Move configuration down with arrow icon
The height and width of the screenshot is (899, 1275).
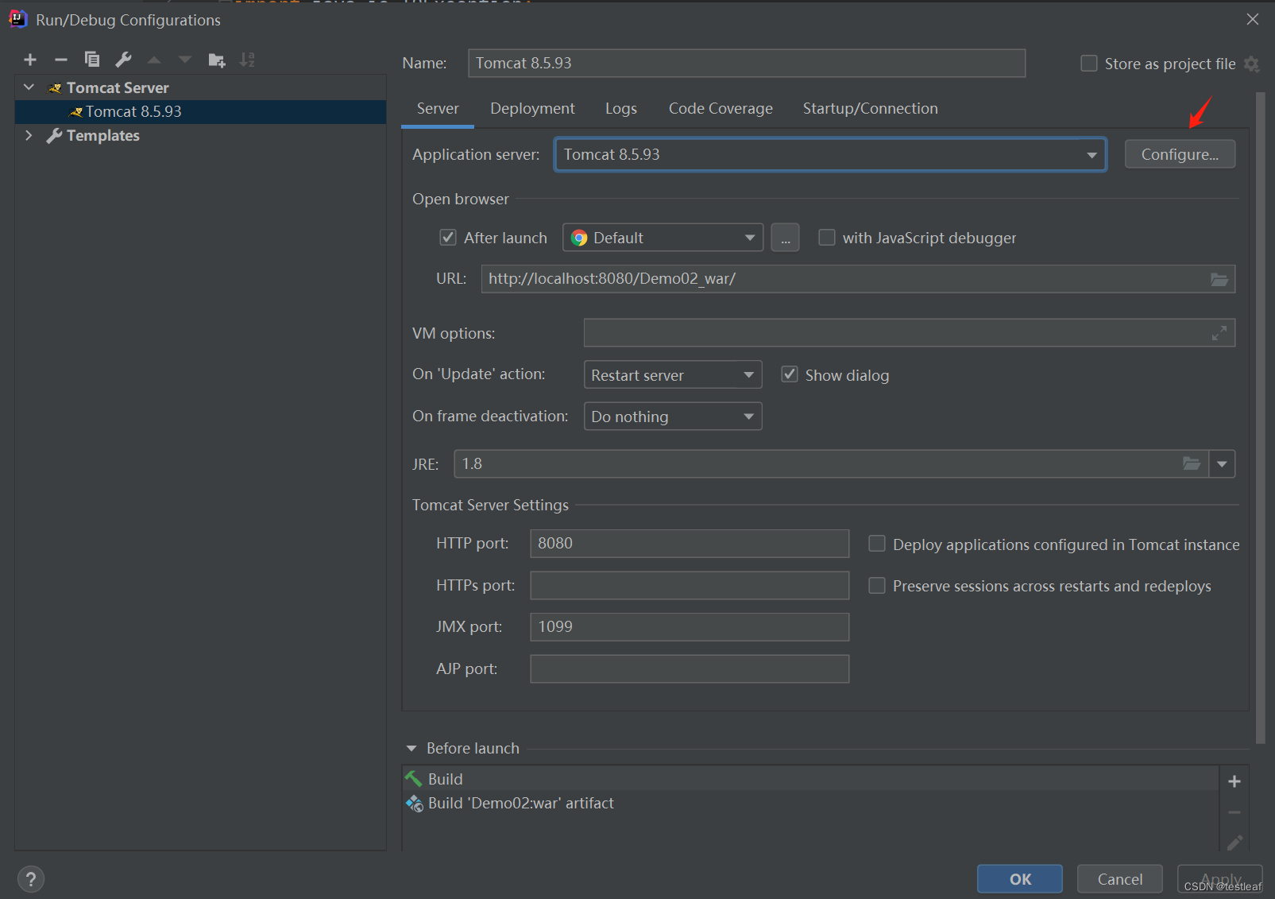click(185, 60)
